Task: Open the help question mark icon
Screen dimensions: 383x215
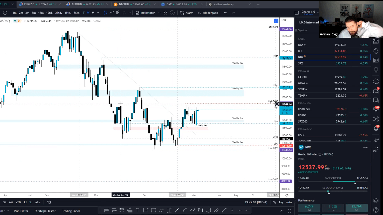Action: tap(376, 210)
